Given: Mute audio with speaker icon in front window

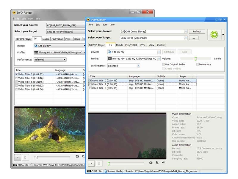Looking at the screenshot, I should coord(163,162).
